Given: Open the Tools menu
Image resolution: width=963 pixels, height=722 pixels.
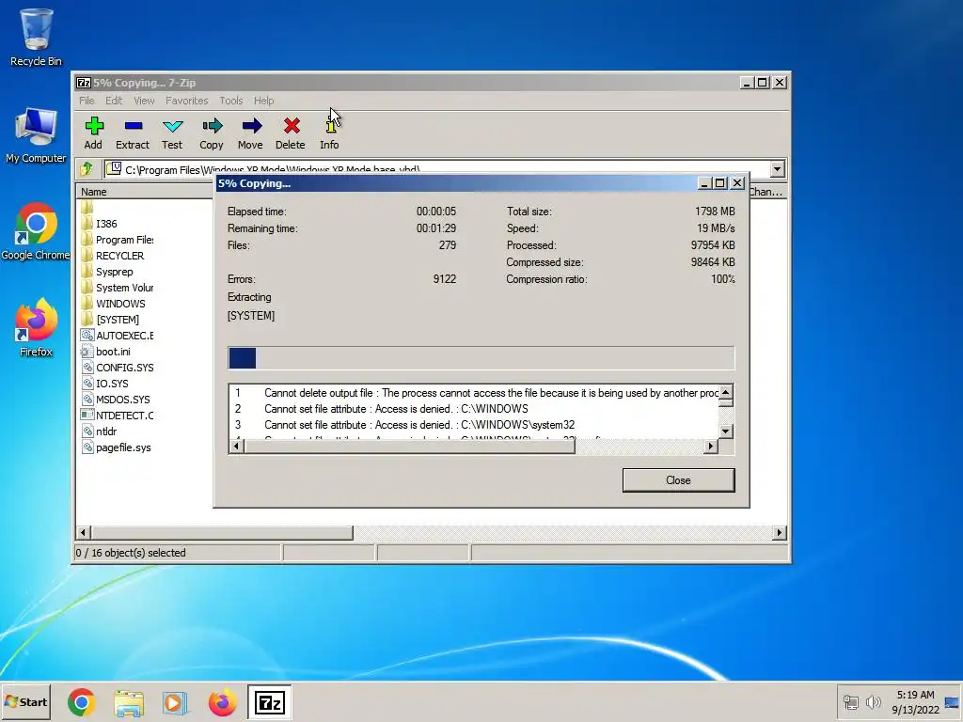Looking at the screenshot, I should (231, 100).
